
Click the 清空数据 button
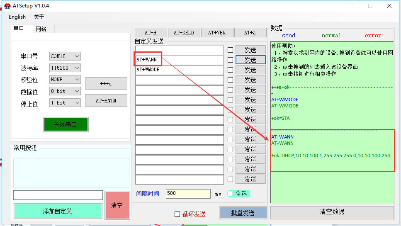332,212
